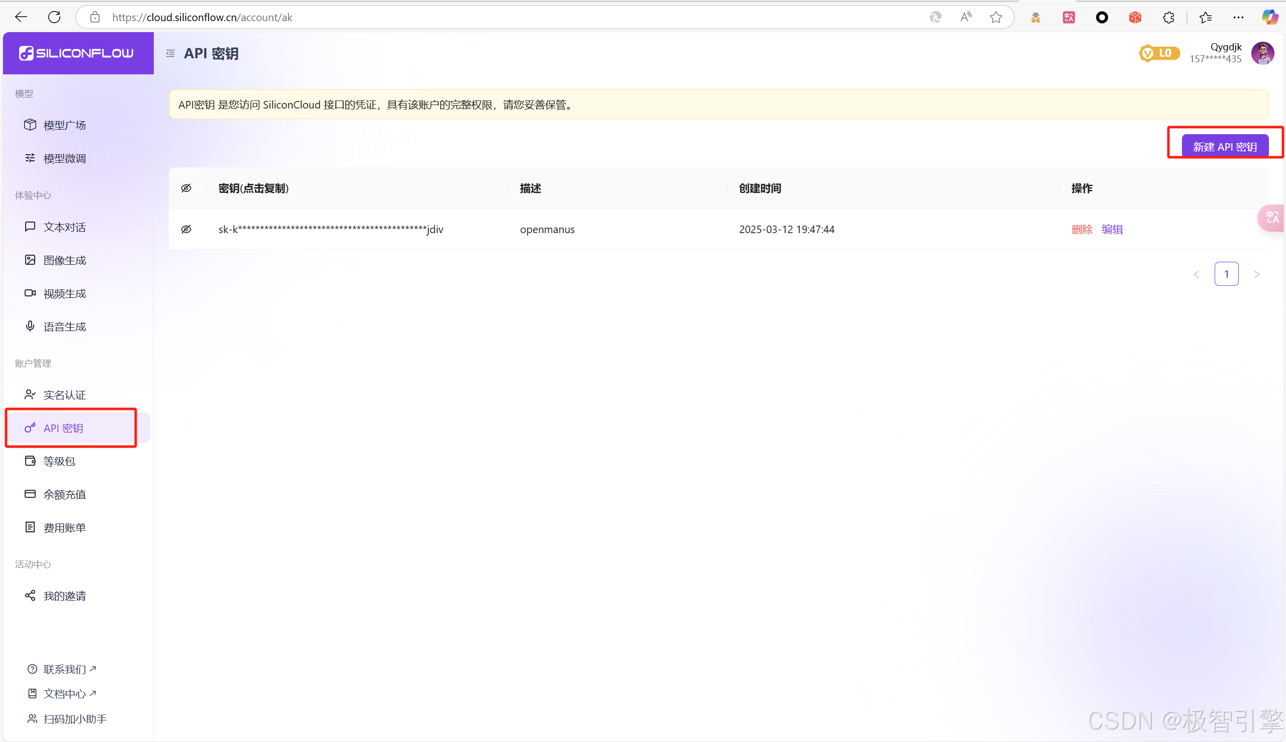Screen dimensions: 1286x742
Task: Go to the previous page arrow
Action: pos(1196,274)
